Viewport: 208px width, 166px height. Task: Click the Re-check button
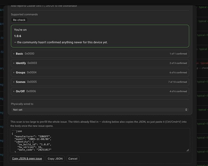coord(19,20)
